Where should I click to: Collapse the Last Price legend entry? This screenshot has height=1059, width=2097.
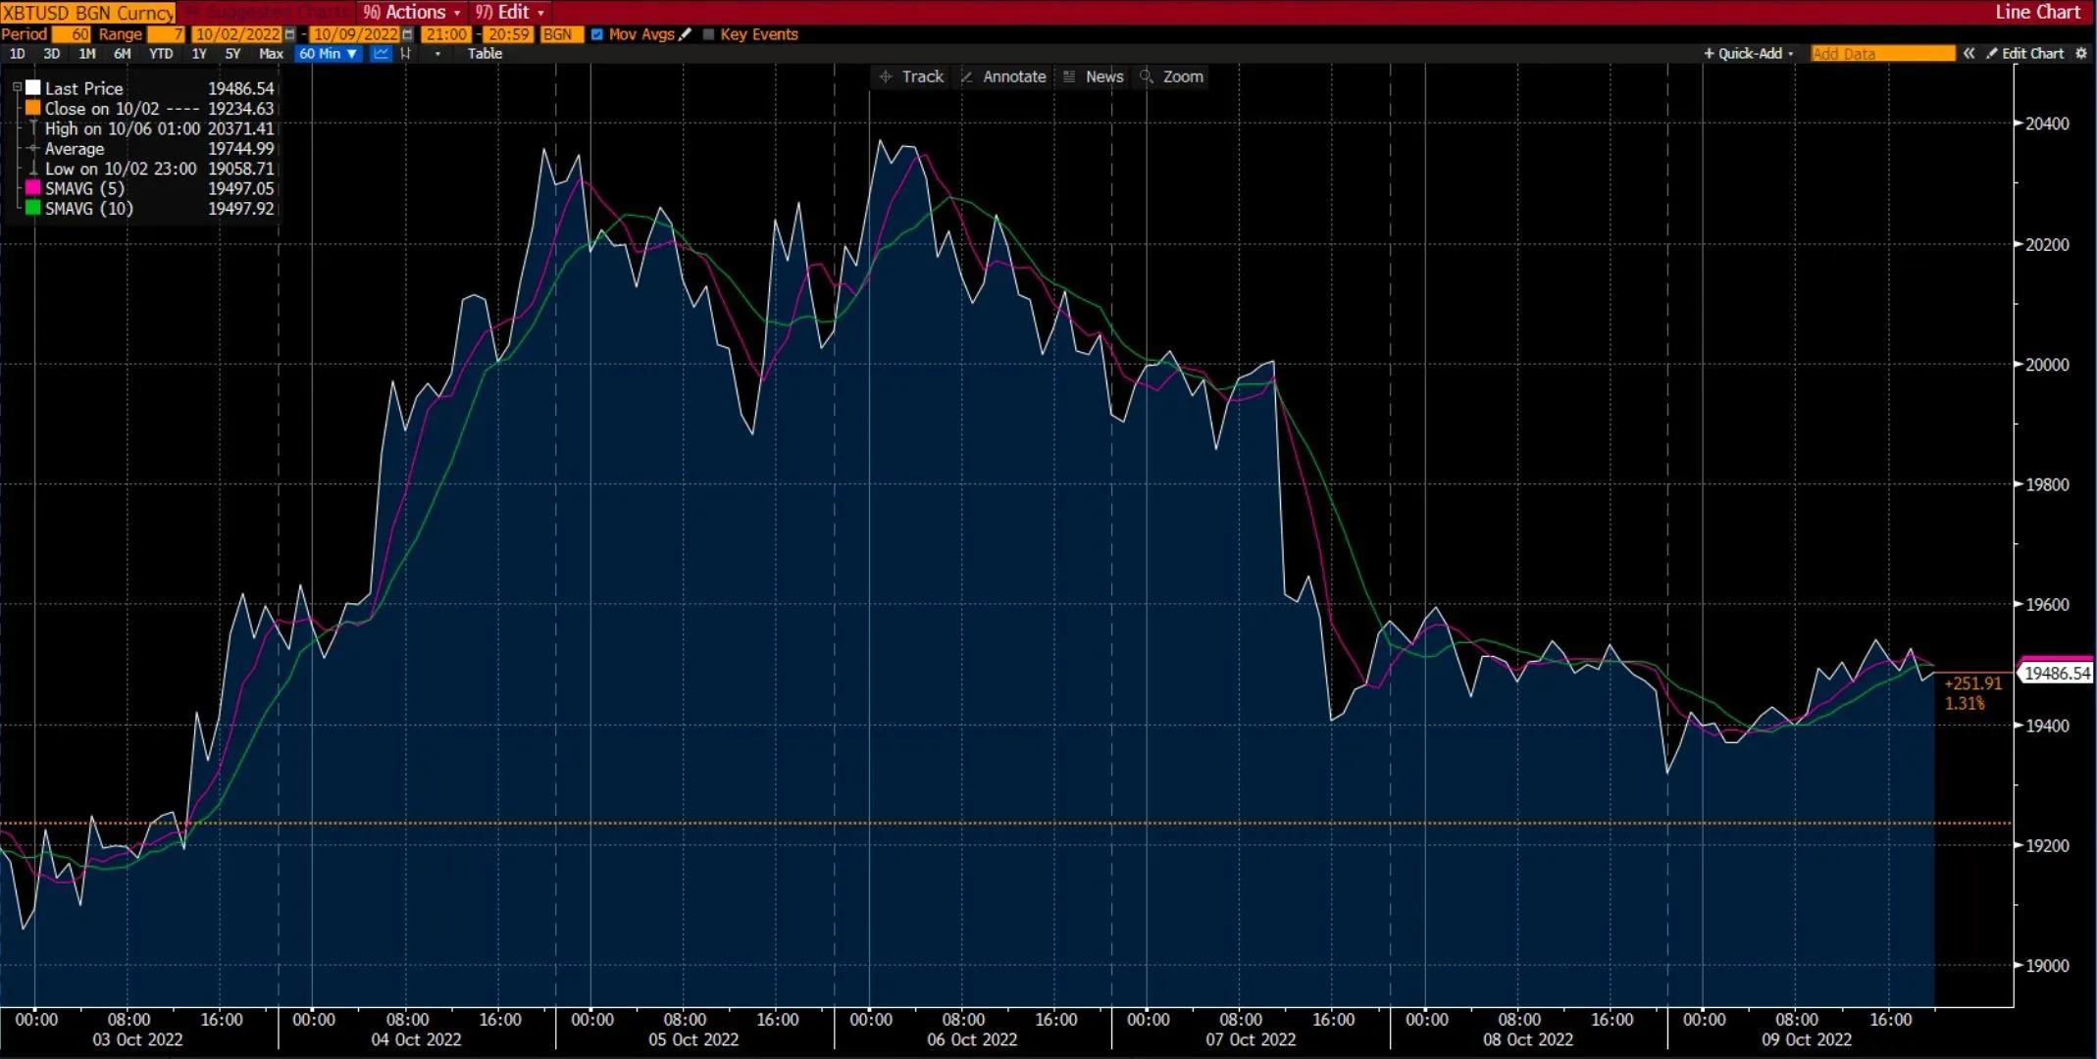pyautogui.click(x=16, y=86)
